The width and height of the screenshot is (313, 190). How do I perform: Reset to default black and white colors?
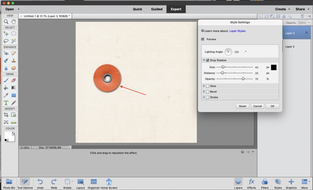point(6,141)
